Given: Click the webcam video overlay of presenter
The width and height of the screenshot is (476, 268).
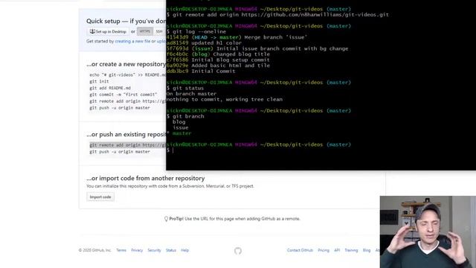Looking at the screenshot, I should (x=428, y=232).
